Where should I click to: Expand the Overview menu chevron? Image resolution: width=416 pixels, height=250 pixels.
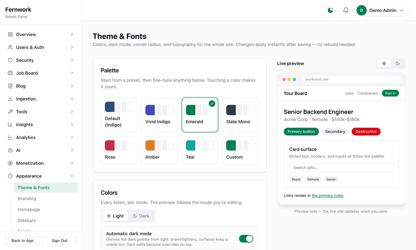click(x=72, y=34)
